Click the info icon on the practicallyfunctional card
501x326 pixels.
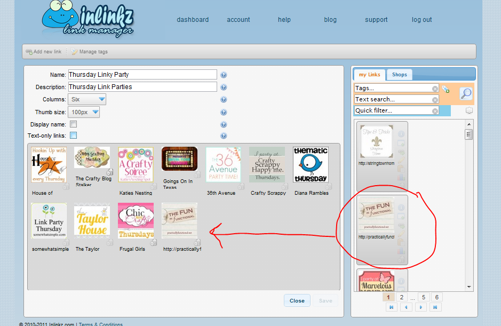pyautogui.click(x=401, y=208)
